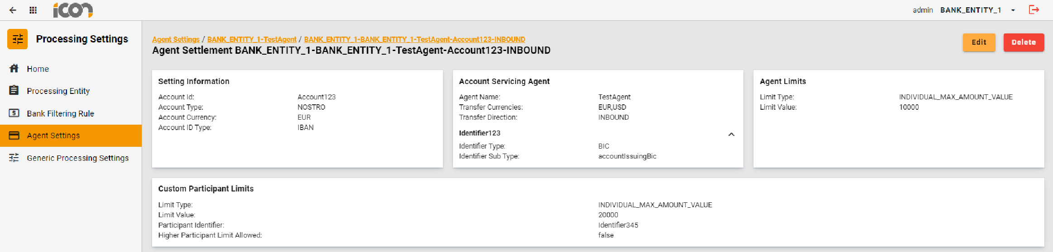
Task: Select Generic Processing Settings menu item
Action: (x=78, y=158)
